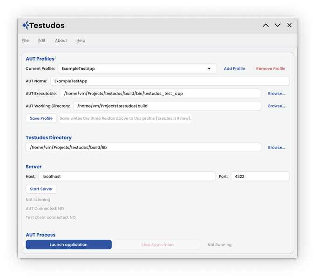
Task: Click the Start Server button
Action: tap(41, 189)
